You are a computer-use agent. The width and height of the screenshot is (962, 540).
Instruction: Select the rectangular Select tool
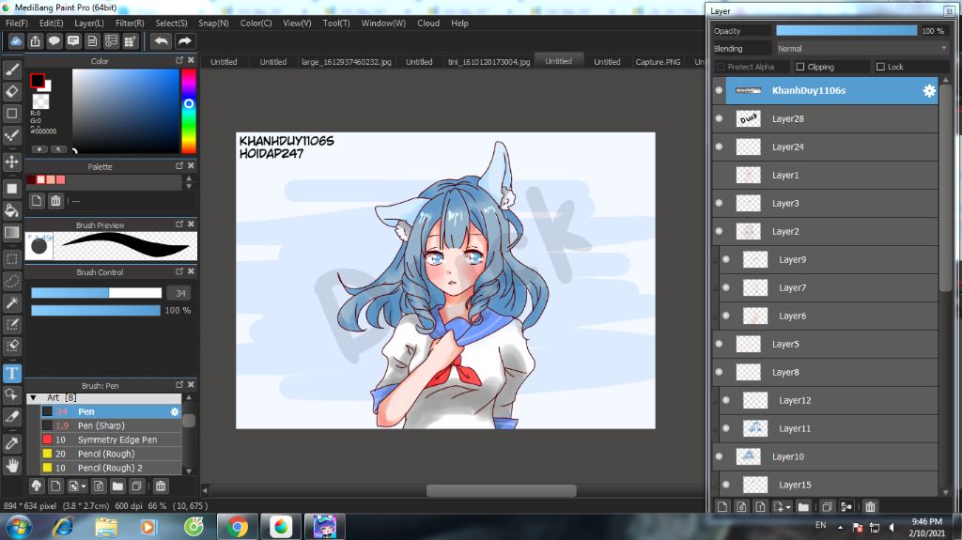(11, 259)
